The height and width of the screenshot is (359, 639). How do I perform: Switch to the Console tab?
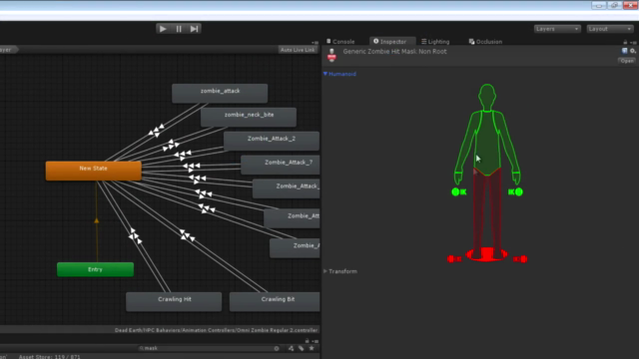[340, 42]
